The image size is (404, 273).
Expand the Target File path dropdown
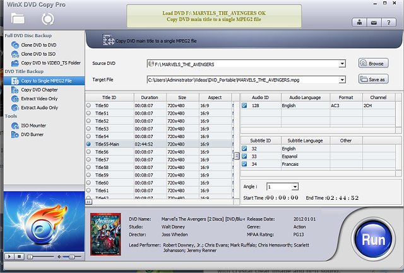point(342,79)
